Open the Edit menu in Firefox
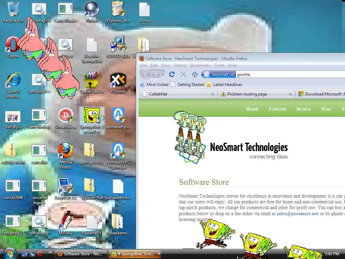 (154, 65)
